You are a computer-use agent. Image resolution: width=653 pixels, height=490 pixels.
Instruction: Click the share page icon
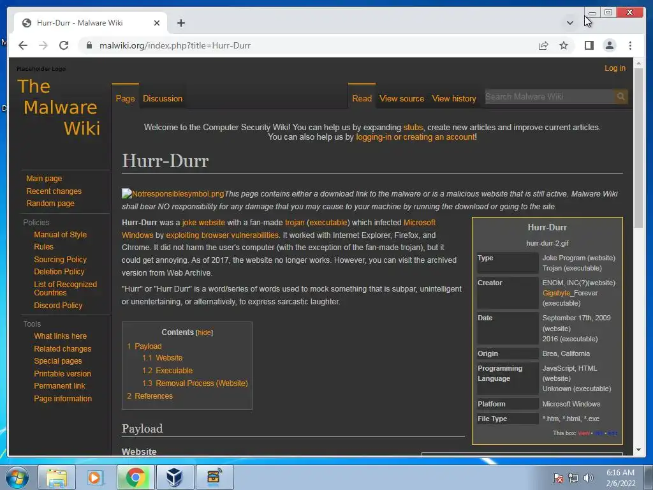(x=543, y=45)
